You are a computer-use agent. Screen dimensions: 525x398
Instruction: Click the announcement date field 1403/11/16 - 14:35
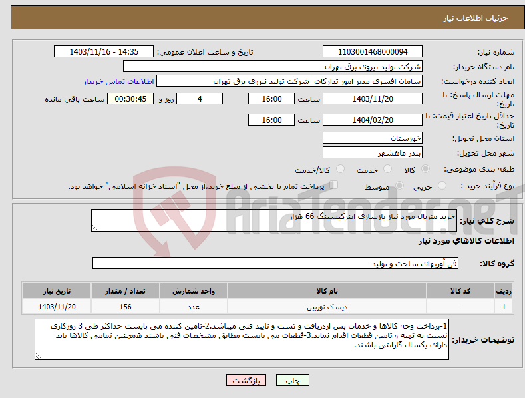(x=103, y=52)
